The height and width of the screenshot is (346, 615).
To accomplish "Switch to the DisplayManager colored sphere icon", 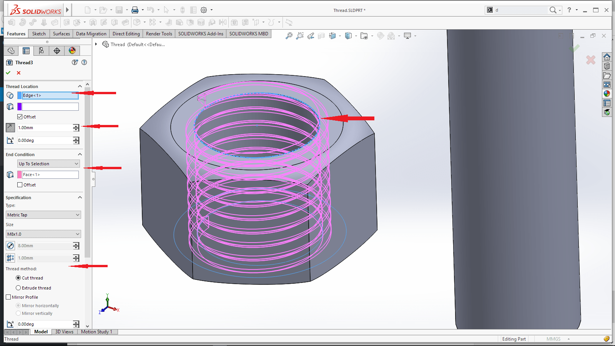I will [x=72, y=50].
